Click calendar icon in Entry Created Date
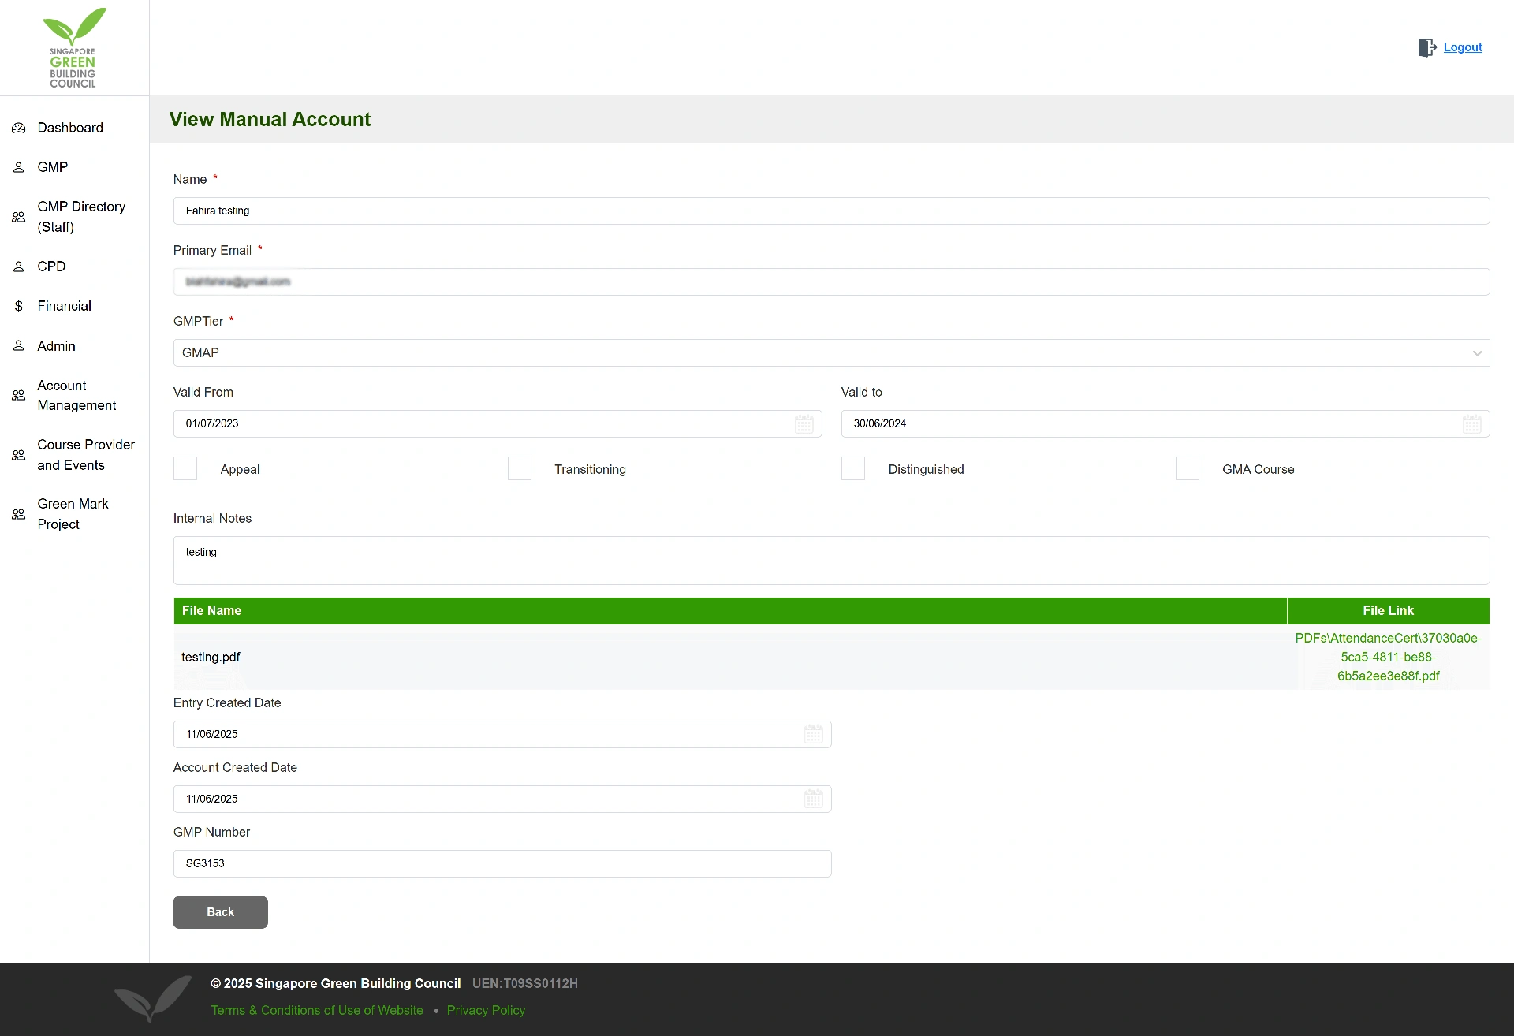The image size is (1514, 1036). tap(813, 734)
